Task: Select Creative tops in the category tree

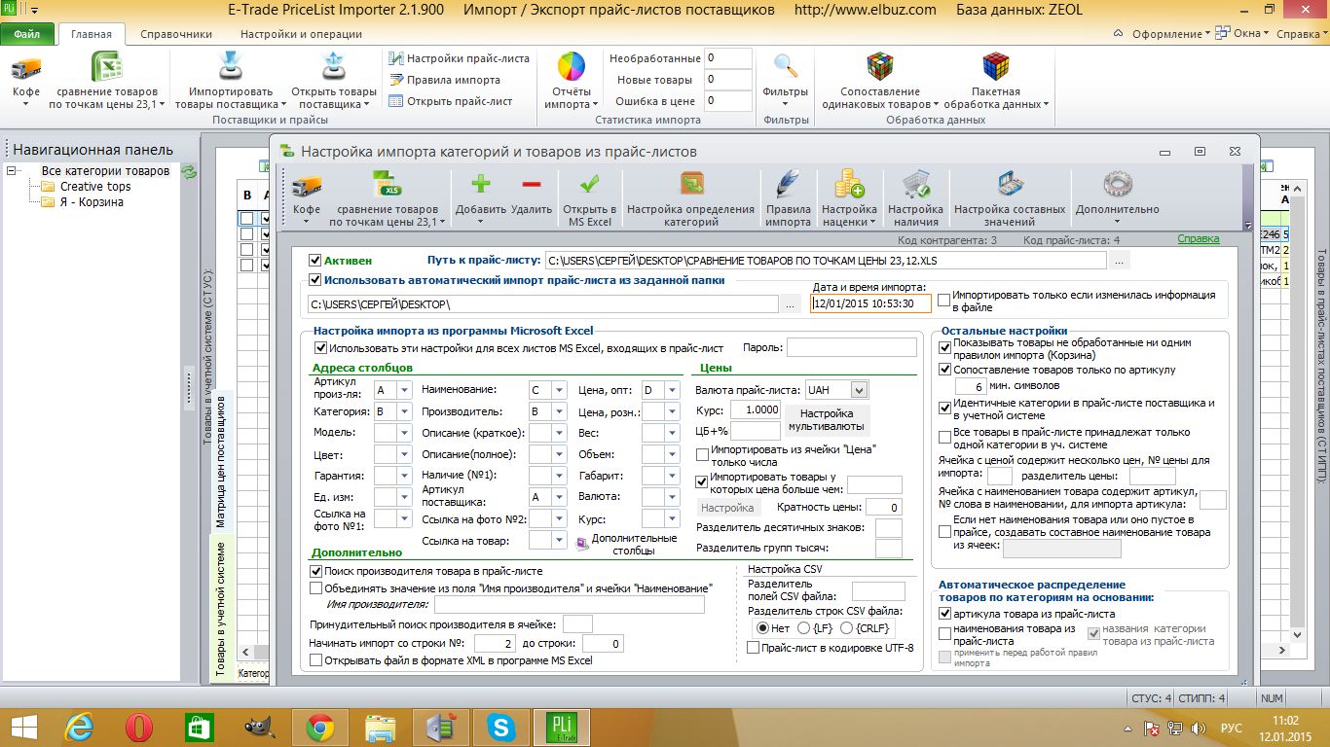Action: (95, 187)
